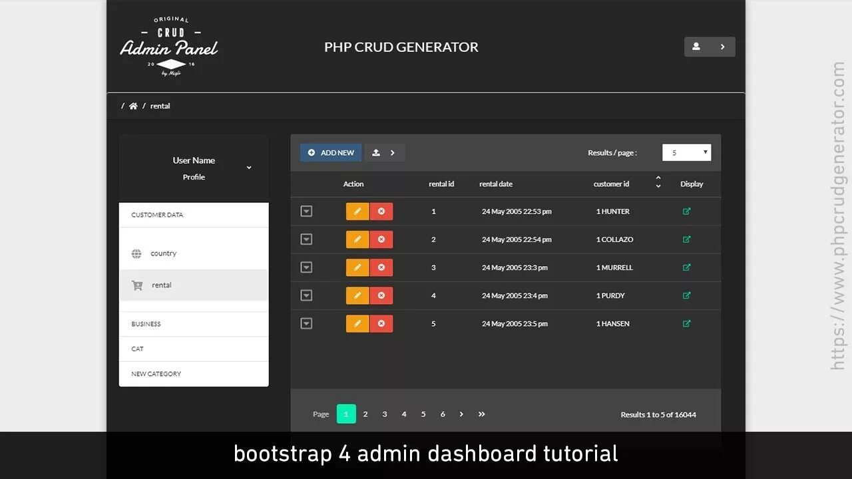Image resolution: width=852 pixels, height=479 pixels.
Task: Go to page 3
Action: pyautogui.click(x=384, y=414)
